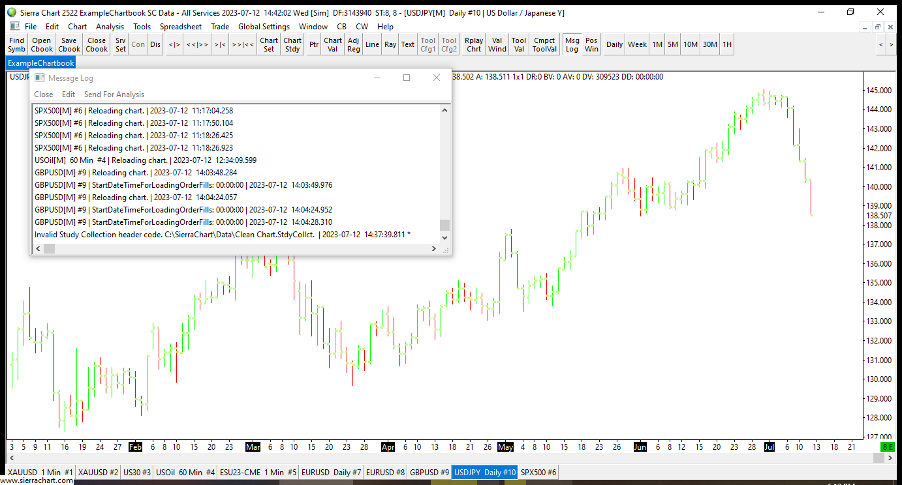Set chart timeframe to 1H
The image size is (902, 485).
727,44
